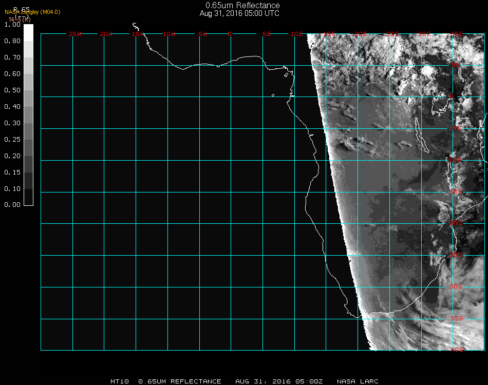Click the "NASA LARC" footer text
This screenshot has height=385, width=488.
pyautogui.click(x=358, y=381)
